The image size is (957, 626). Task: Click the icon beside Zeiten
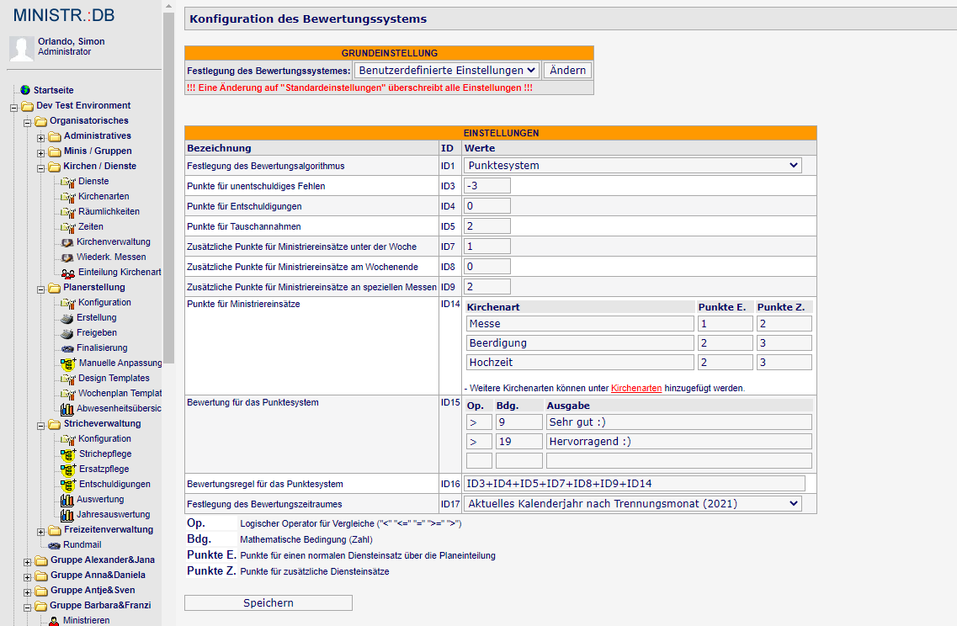tap(67, 227)
